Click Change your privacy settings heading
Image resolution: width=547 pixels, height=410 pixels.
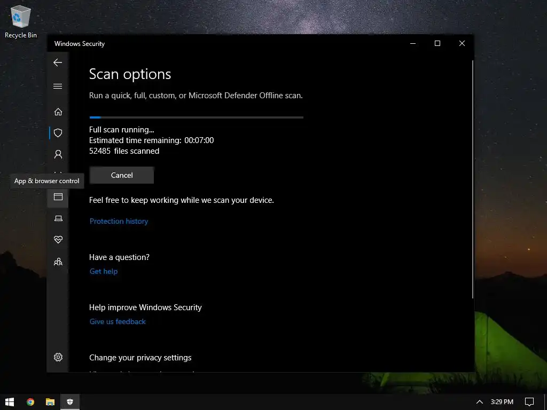140,358
